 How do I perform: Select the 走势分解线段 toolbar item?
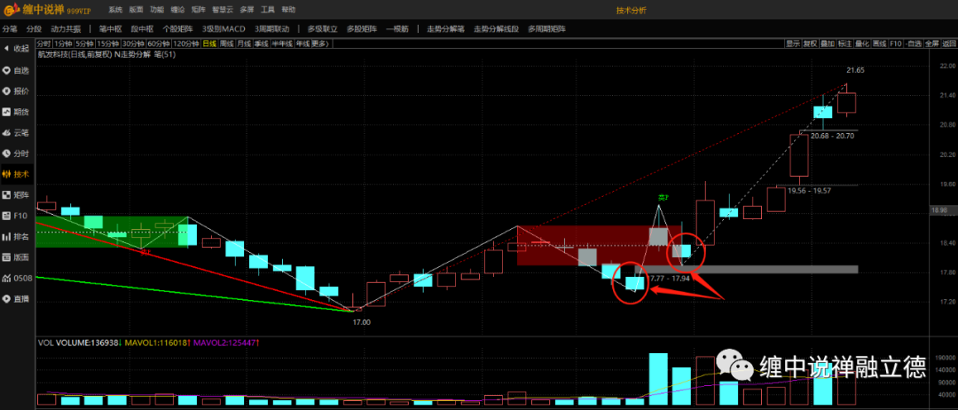click(x=497, y=28)
